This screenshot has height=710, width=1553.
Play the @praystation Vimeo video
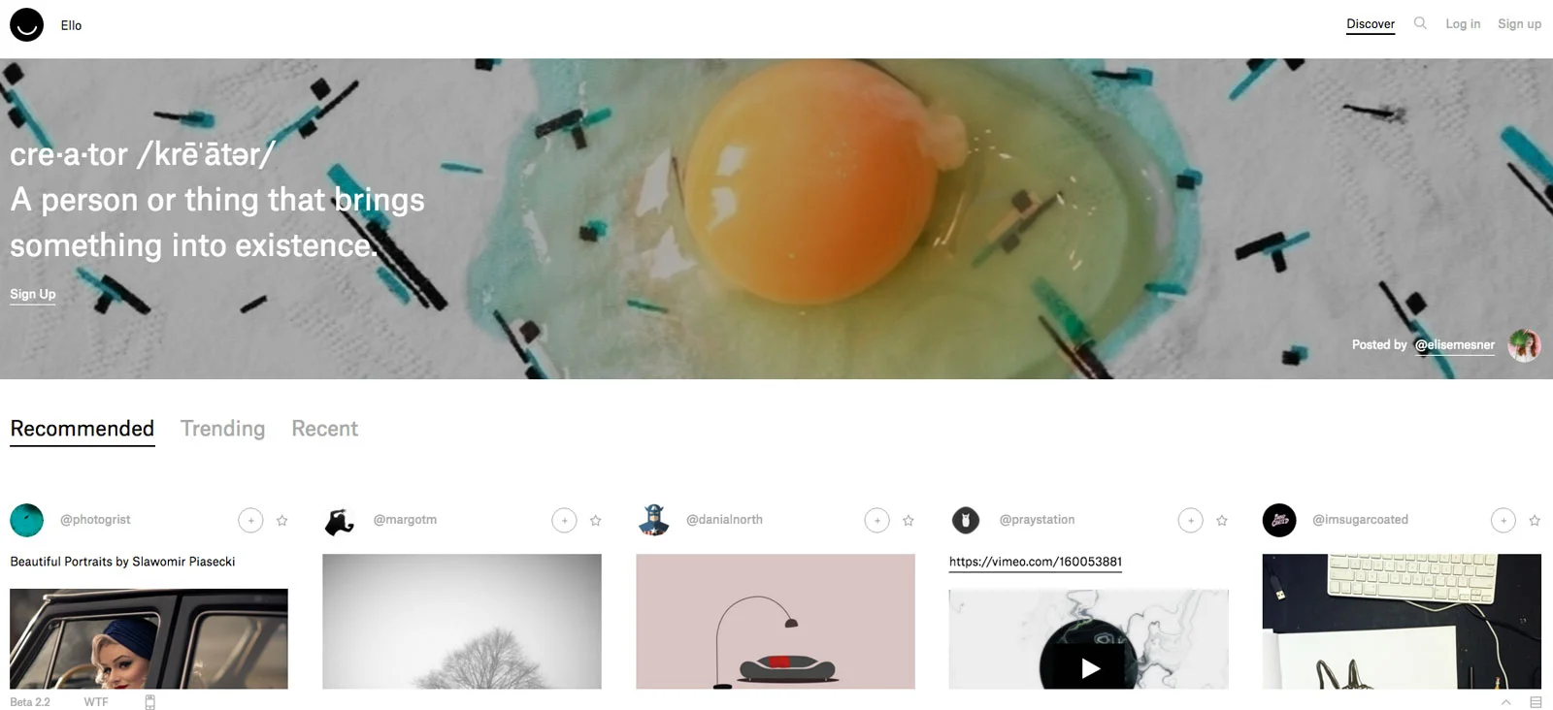[x=1089, y=668]
